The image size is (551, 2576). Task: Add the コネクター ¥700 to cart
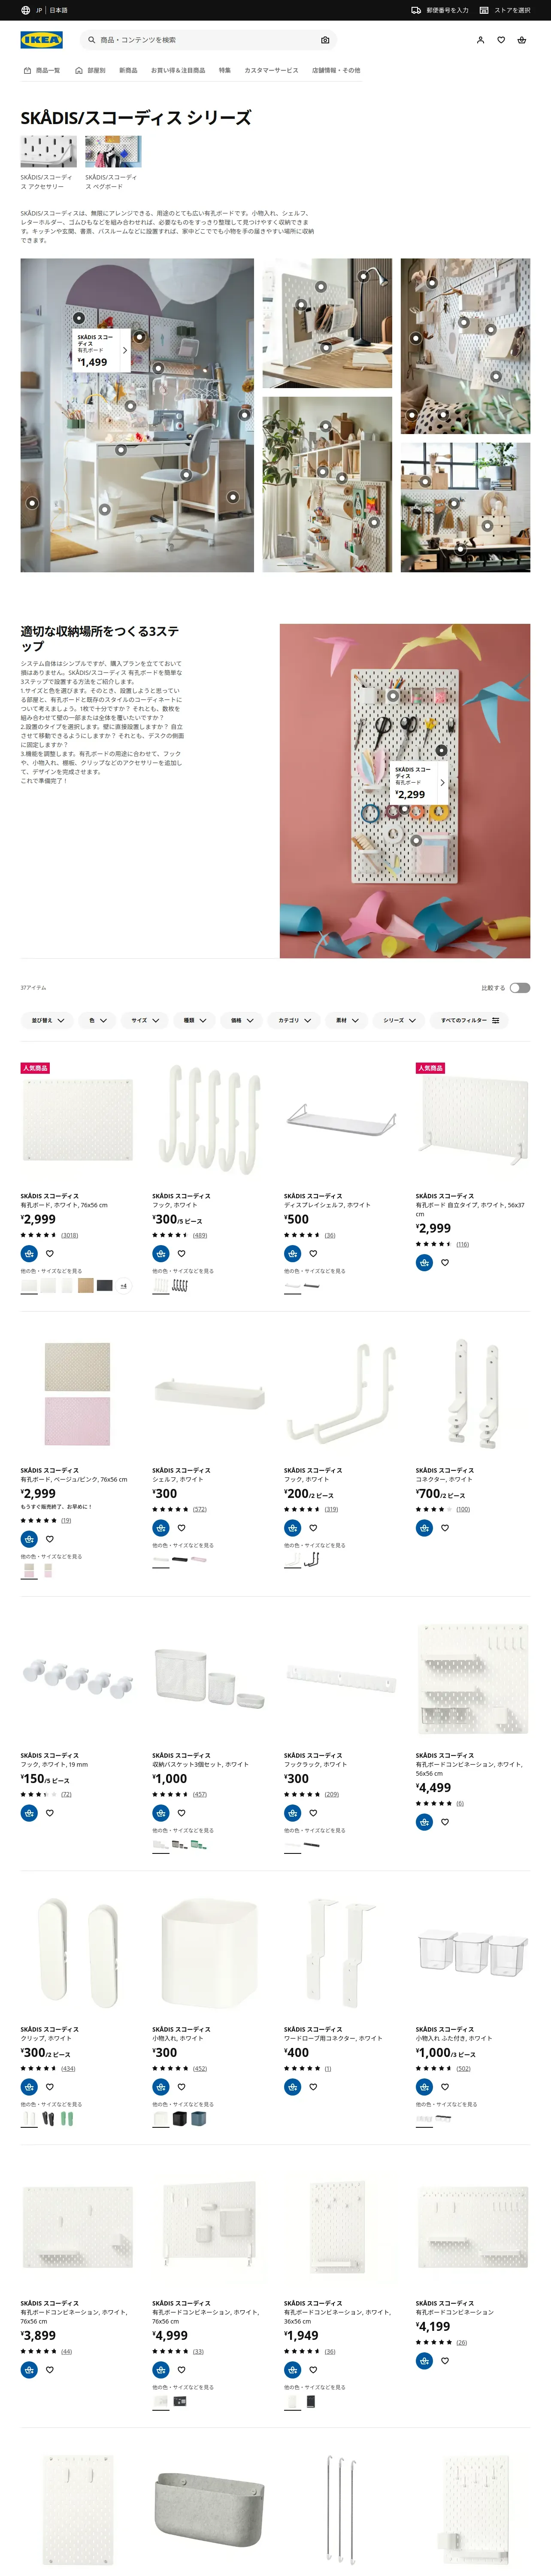click(424, 1527)
